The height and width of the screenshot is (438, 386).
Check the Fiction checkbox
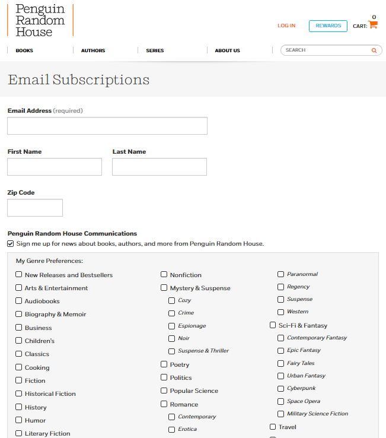19,380
